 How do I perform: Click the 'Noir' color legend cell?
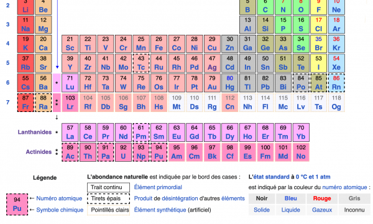tap(262, 198)
